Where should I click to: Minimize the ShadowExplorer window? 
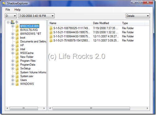[134, 2]
